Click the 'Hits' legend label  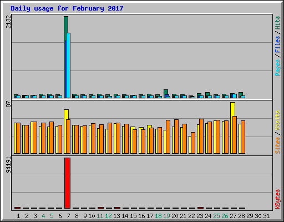point(278,23)
